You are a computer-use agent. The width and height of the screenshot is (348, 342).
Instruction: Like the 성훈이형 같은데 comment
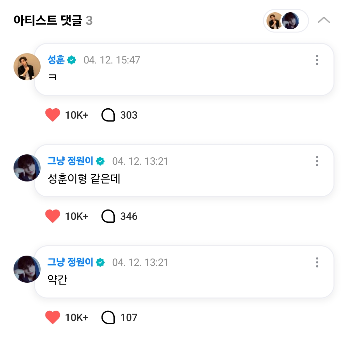pyautogui.click(x=53, y=216)
